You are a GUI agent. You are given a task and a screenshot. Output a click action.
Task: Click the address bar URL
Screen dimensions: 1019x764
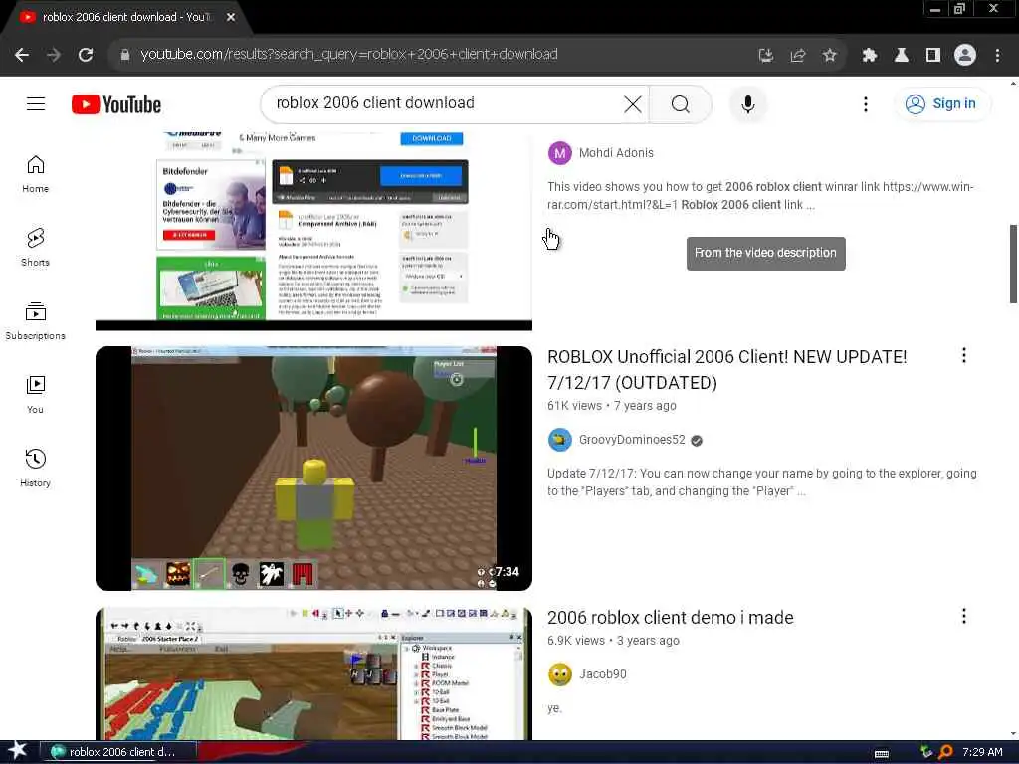point(349,54)
